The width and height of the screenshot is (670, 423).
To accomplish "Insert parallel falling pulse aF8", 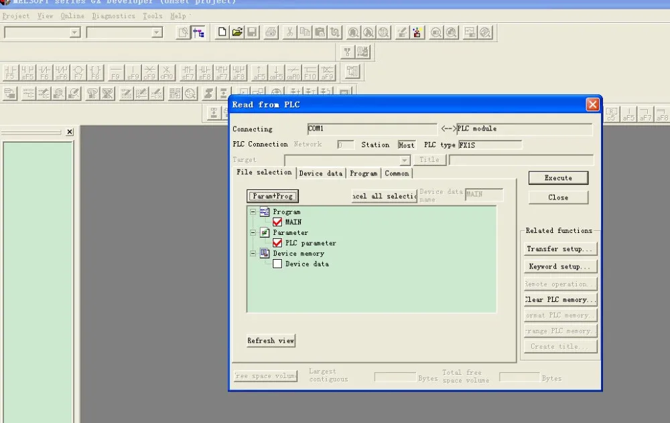I will click(239, 72).
